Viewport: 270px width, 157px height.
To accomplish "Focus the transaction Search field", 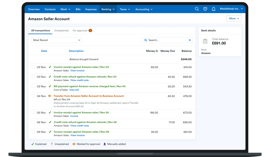I will [x=167, y=40].
